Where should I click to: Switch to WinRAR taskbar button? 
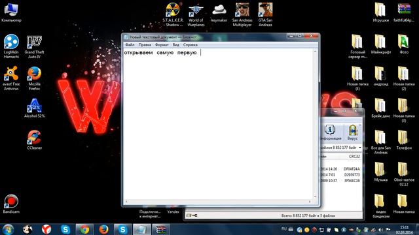coord(161,229)
